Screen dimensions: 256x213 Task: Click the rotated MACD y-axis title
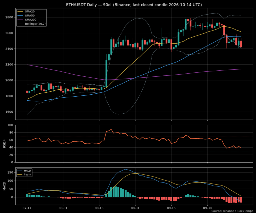pyautogui.click(x=4, y=186)
